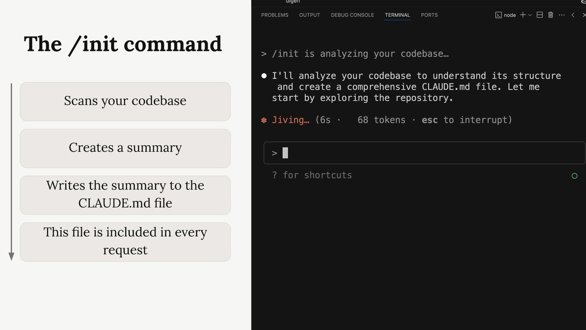The height and width of the screenshot is (330, 586).
Task: Open the OUTPUT tab
Action: pyautogui.click(x=310, y=15)
